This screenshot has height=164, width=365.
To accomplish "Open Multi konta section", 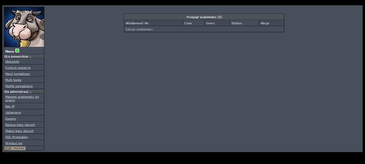I will [13, 80].
